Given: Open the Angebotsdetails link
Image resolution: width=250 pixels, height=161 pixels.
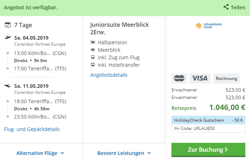Looking at the screenshot, I should click(x=109, y=75).
